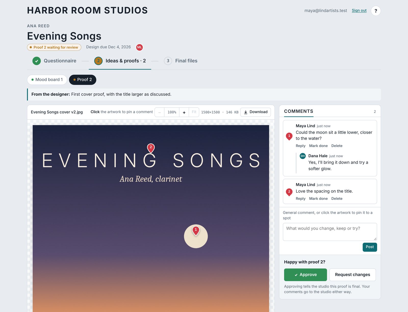This screenshot has width=408, height=312.
Task: Open the Questionnaire step
Action: tap(54, 61)
